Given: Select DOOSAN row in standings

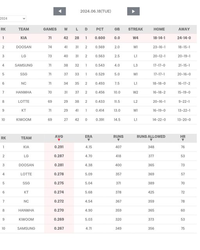Looking at the screenshot, I should click(98, 47).
